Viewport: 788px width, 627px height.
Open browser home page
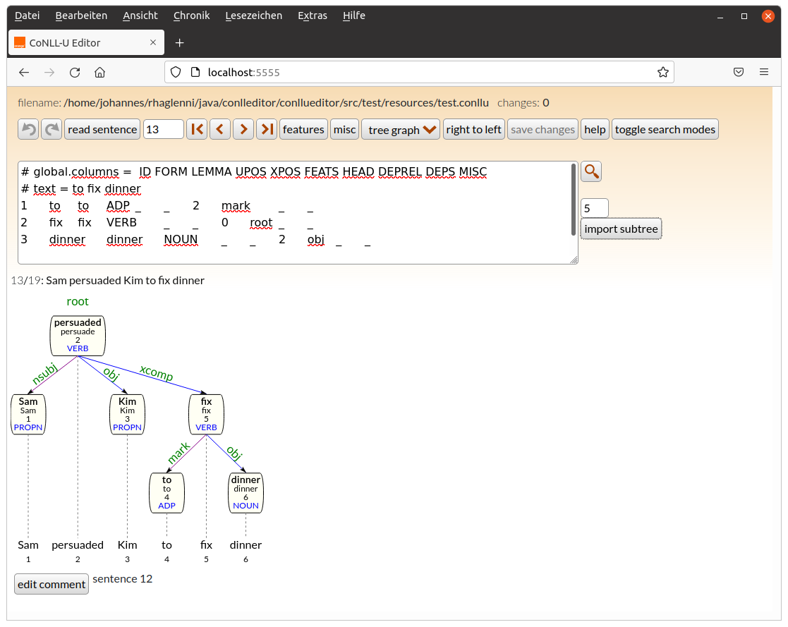(x=100, y=73)
